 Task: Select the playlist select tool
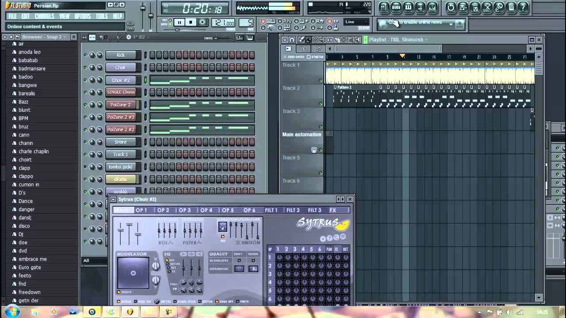(x=344, y=40)
